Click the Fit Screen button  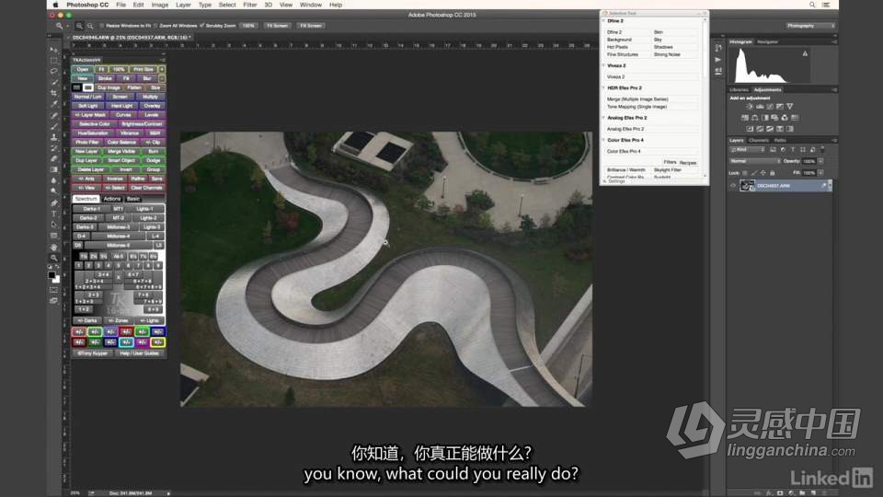[x=277, y=26]
